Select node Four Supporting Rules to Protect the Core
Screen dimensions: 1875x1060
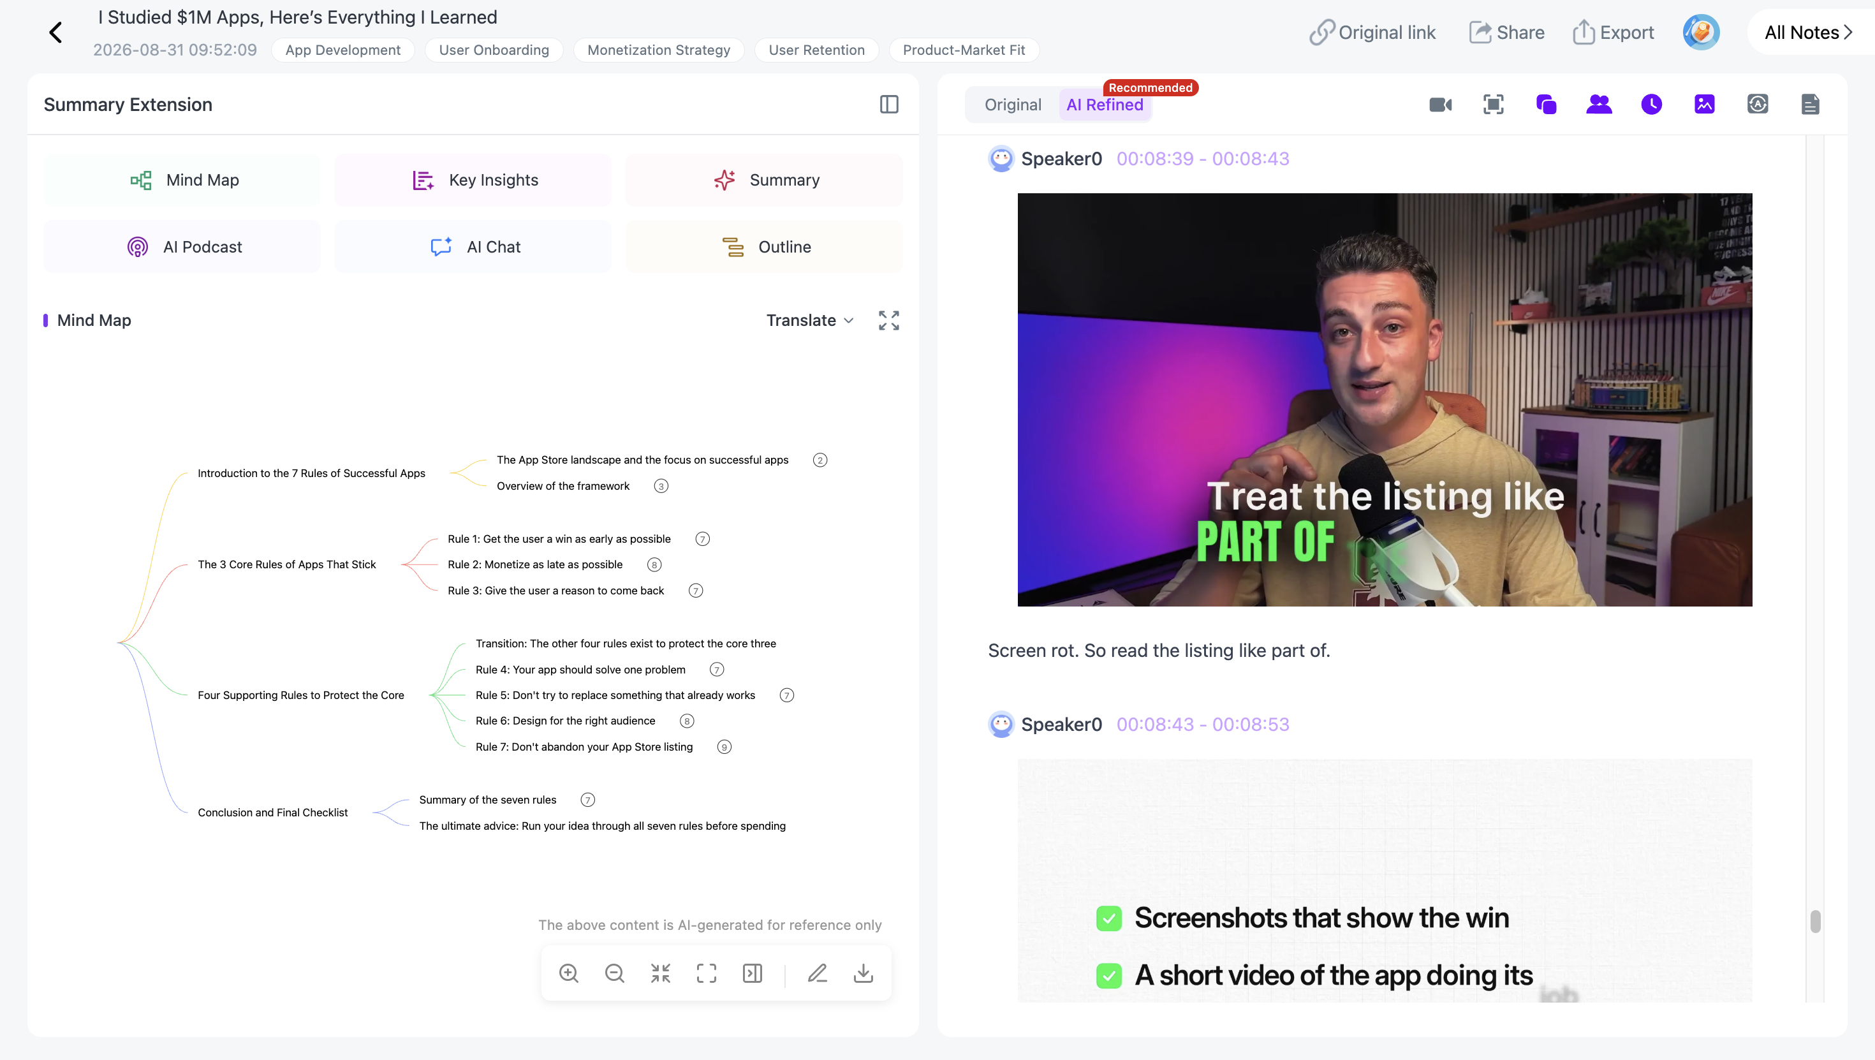tap(300, 695)
